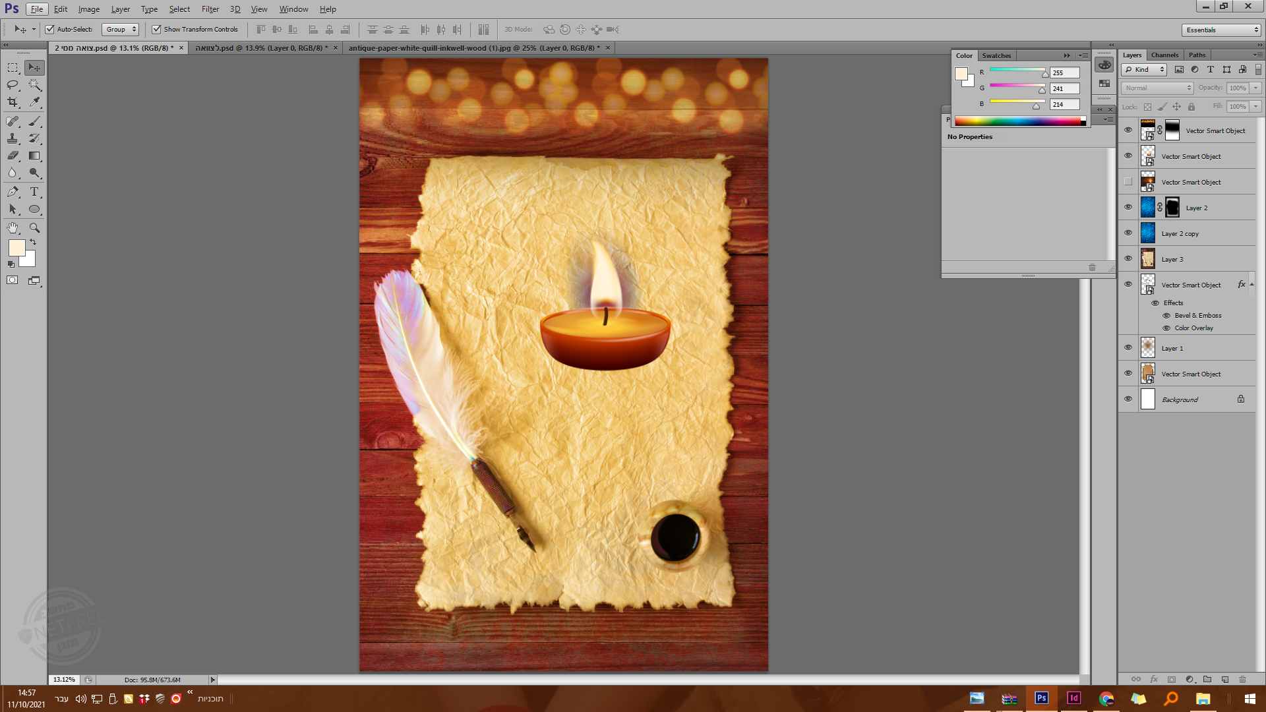The image size is (1266, 712).
Task: Switch to the Channels tab
Action: click(1164, 55)
